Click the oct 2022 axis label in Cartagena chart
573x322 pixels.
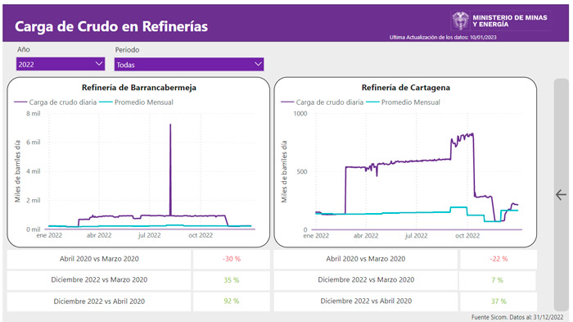coord(467,236)
